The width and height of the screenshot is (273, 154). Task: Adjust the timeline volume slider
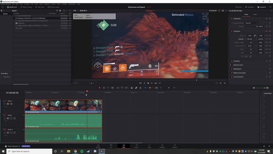tap(261, 88)
